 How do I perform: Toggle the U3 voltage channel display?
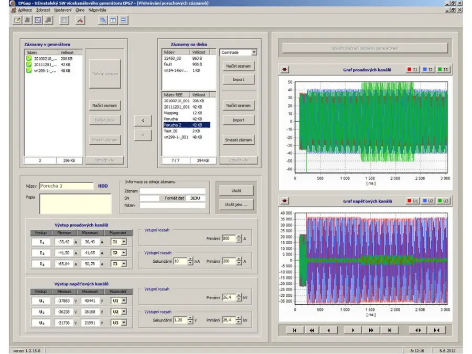point(443,201)
